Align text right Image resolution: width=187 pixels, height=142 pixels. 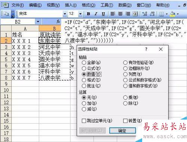[x=128, y=14]
